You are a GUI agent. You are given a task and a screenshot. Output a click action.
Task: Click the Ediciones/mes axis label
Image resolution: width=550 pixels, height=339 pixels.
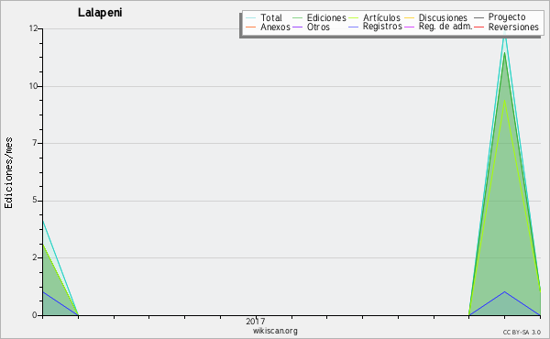8,173
